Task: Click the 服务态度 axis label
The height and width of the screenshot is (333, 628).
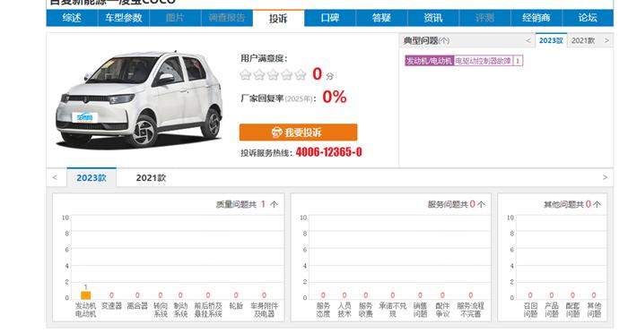Action: (x=323, y=310)
